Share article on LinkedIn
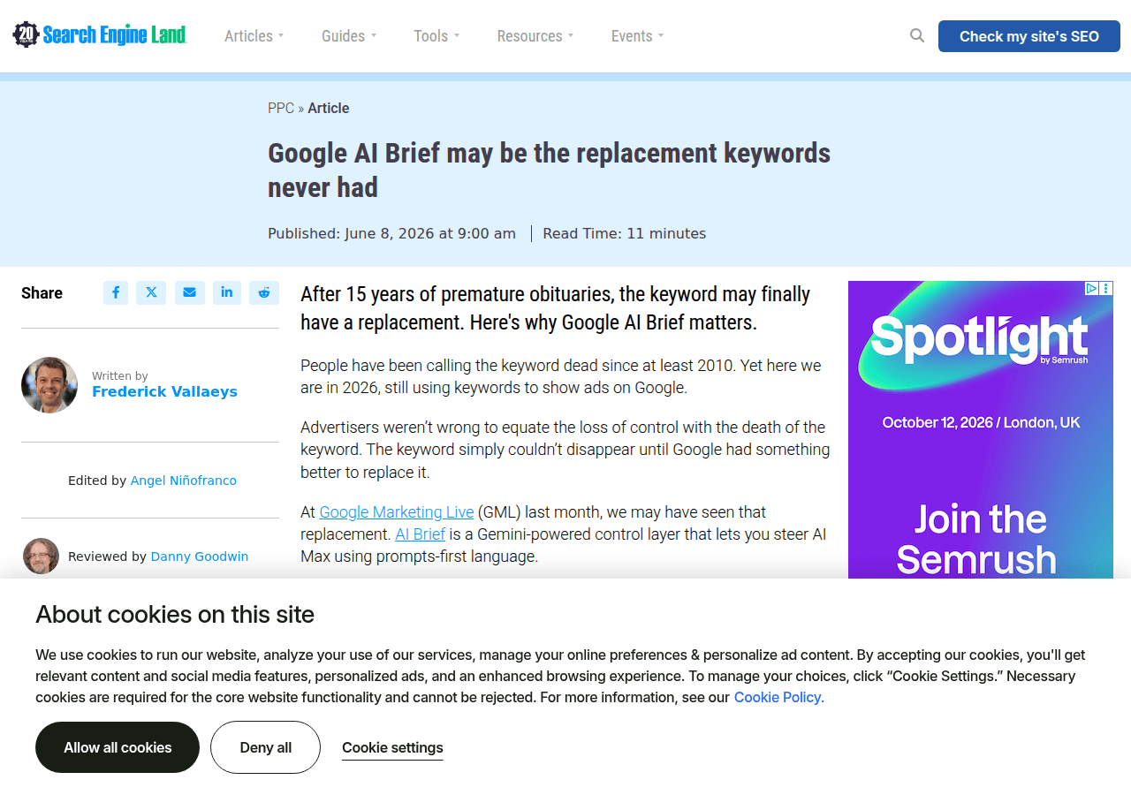This screenshot has width=1131, height=795. click(x=227, y=292)
